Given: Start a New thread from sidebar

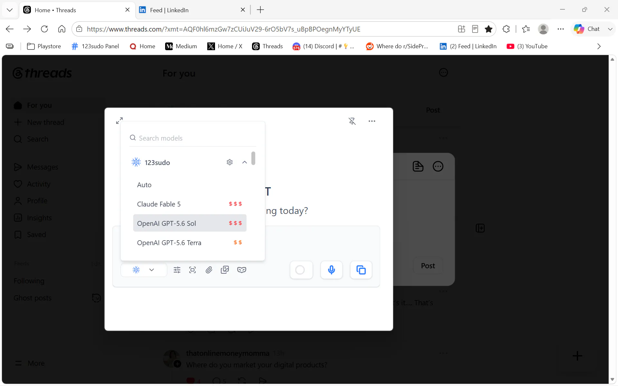Looking at the screenshot, I should tap(39, 122).
